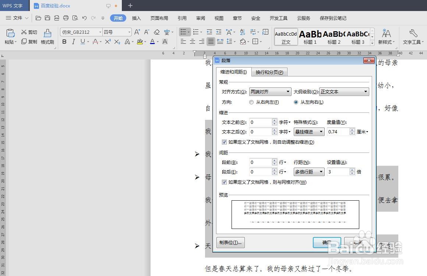Screen dimensions: 427x276
Task: Toggle Italic formatting
Action: coord(73,42)
